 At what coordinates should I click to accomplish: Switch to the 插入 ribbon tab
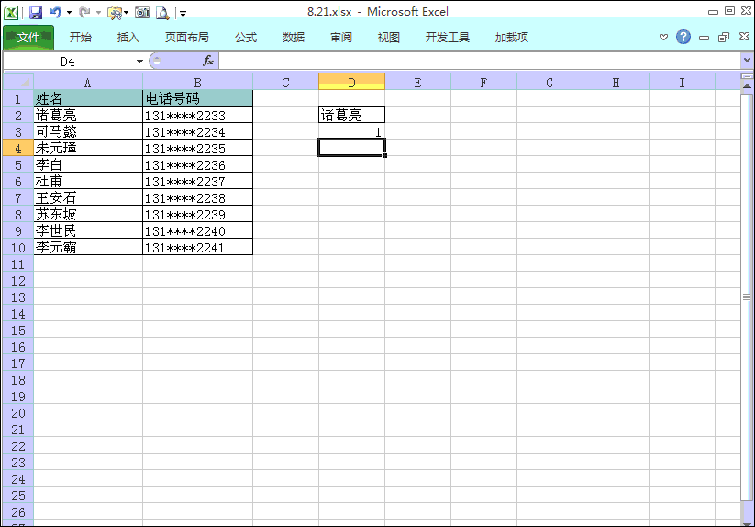[x=128, y=37]
